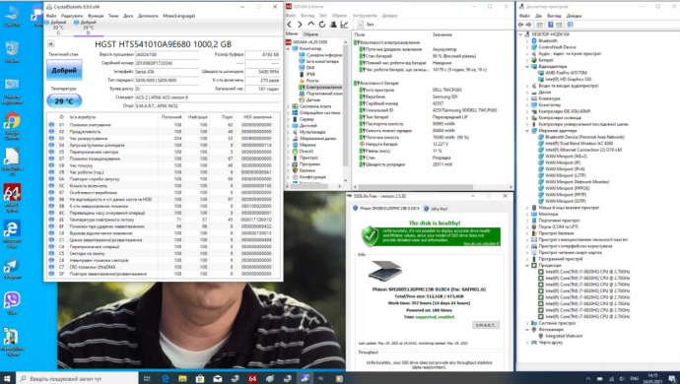
Task: Switch to Обране tab in AIDA64
Action: pyautogui.click(x=310, y=34)
